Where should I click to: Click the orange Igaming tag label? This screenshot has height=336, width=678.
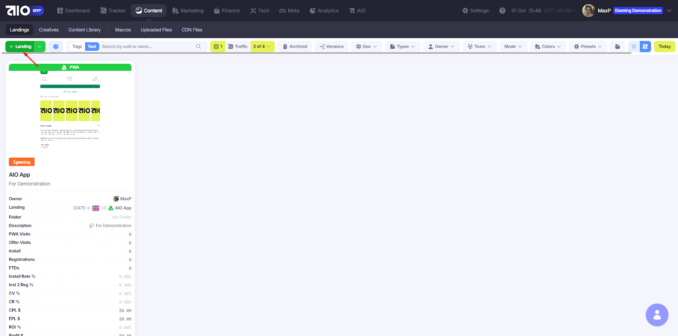pyautogui.click(x=22, y=162)
